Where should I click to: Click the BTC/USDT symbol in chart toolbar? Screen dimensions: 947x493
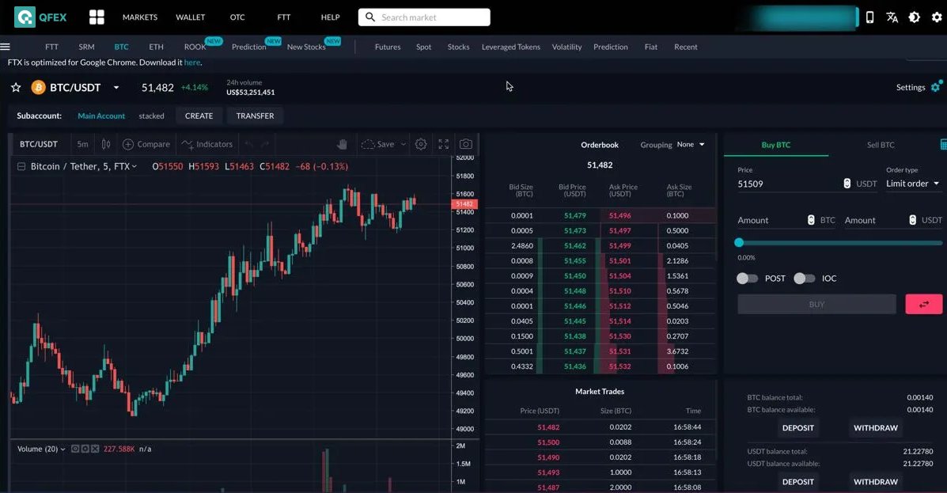pyautogui.click(x=39, y=144)
